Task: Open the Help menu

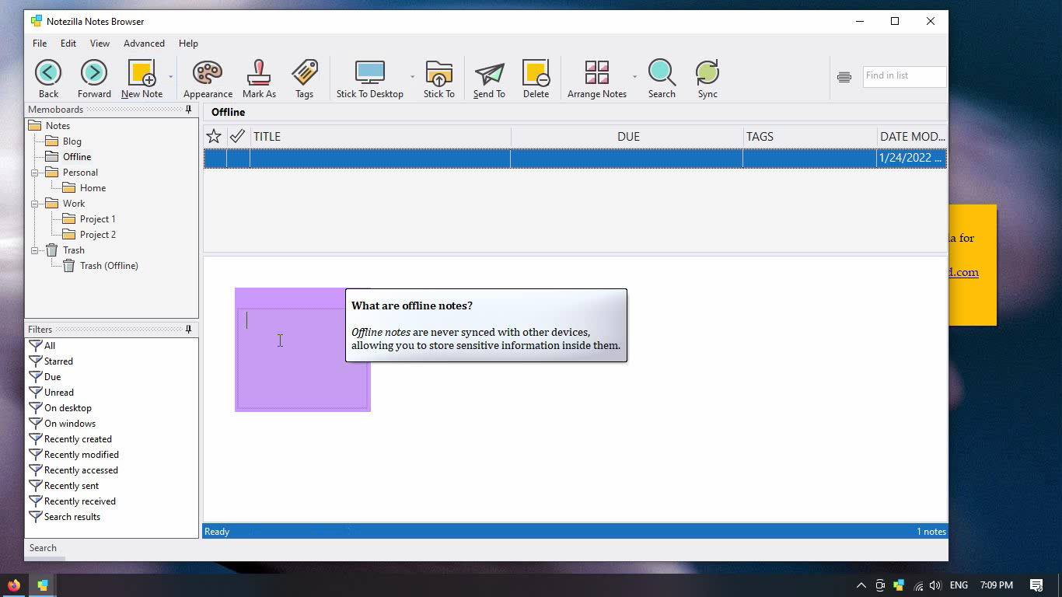Action: point(188,44)
